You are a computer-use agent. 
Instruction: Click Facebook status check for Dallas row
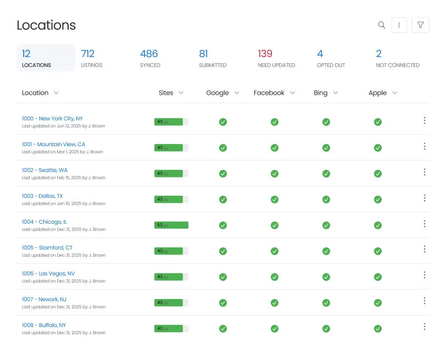[275, 200]
